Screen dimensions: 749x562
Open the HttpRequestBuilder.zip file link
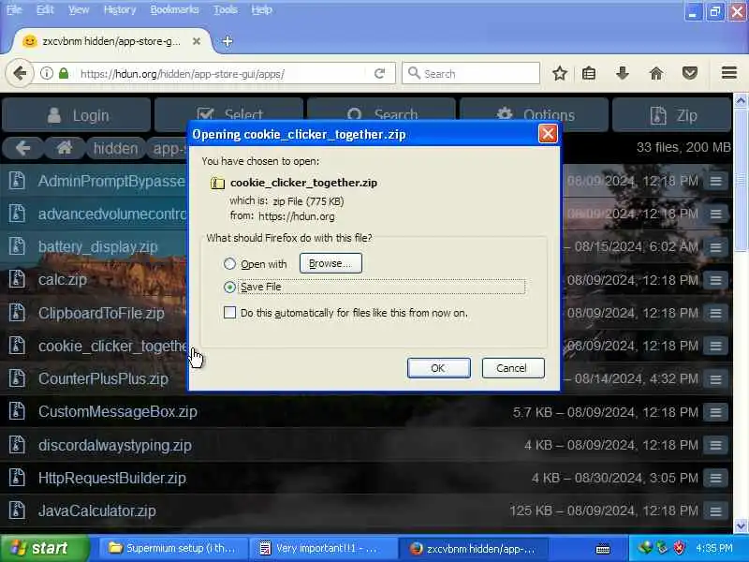[111, 479]
